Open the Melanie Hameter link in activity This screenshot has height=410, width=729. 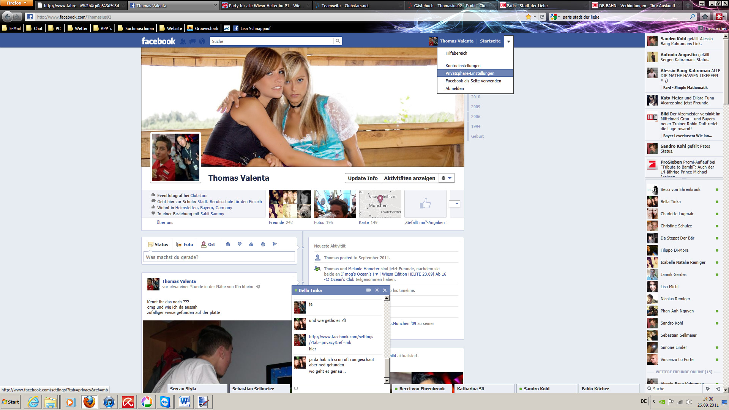(364, 269)
